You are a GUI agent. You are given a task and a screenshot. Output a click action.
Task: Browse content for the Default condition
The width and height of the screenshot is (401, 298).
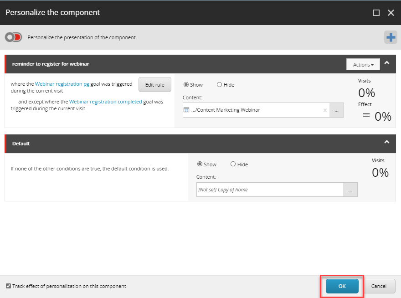tap(350, 190)
